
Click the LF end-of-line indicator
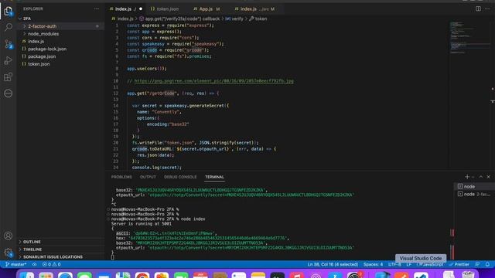pyautogui.click(x=409, y=264)
